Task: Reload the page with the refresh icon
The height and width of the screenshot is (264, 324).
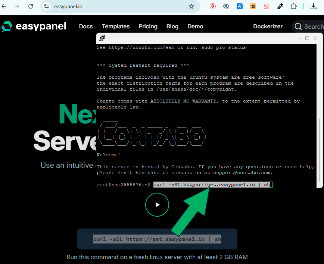Action: (31, 6)
